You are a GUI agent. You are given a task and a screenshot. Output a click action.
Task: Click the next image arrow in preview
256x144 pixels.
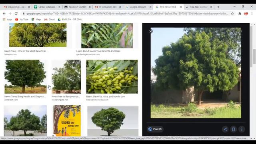(241, 31)
